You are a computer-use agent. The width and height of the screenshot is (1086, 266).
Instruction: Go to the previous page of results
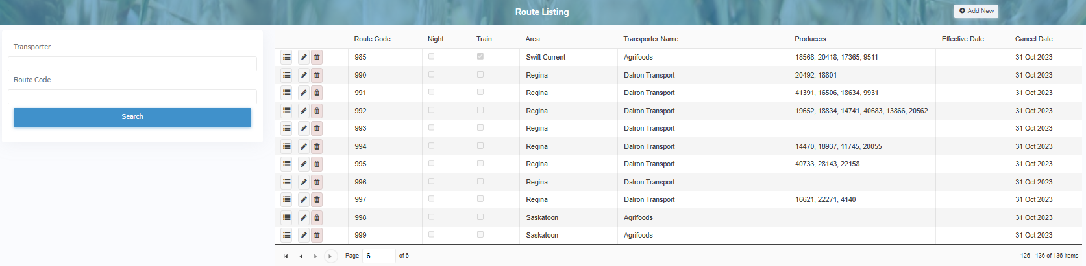(x=301, y=256)
